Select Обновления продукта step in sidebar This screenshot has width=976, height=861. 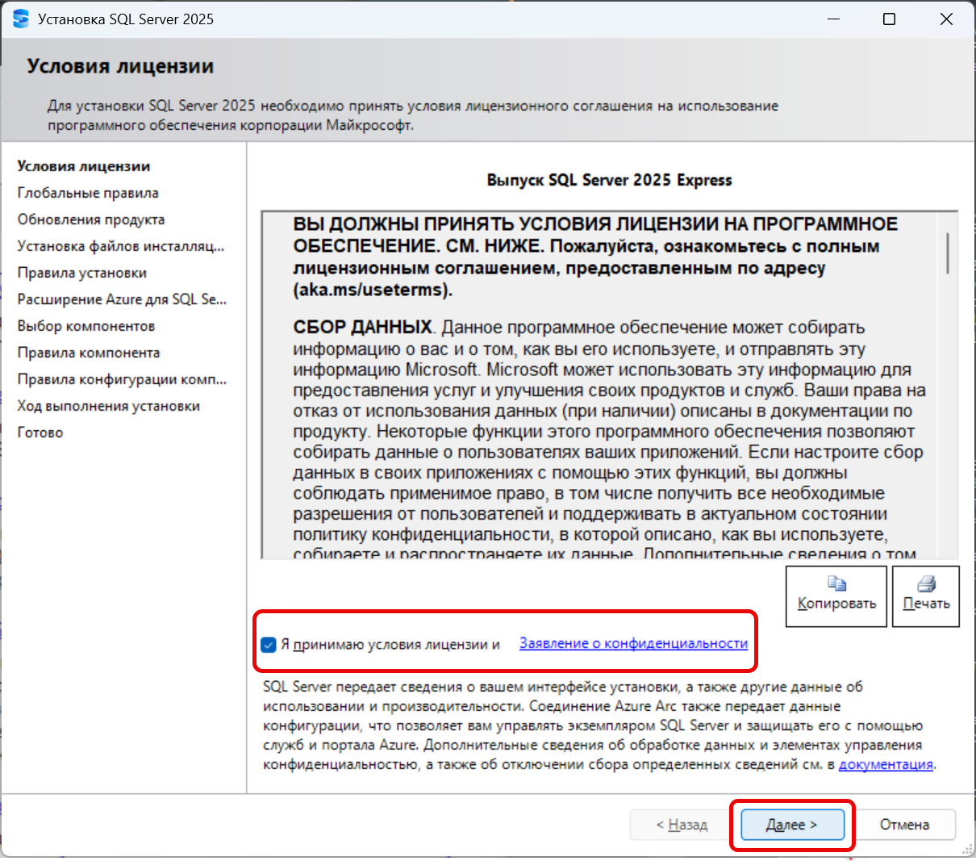tap(91, 219)
